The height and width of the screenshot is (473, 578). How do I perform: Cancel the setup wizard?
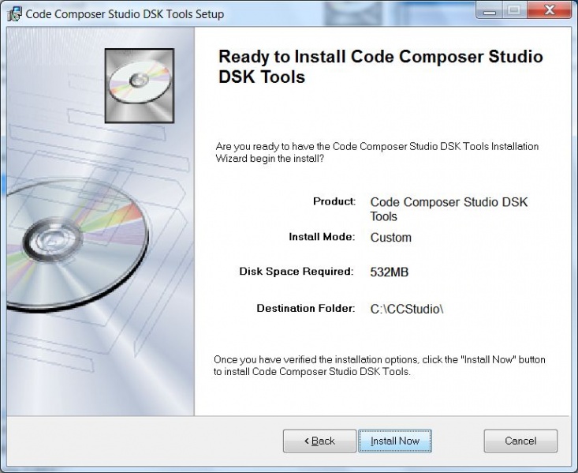[x=520, y=441]
